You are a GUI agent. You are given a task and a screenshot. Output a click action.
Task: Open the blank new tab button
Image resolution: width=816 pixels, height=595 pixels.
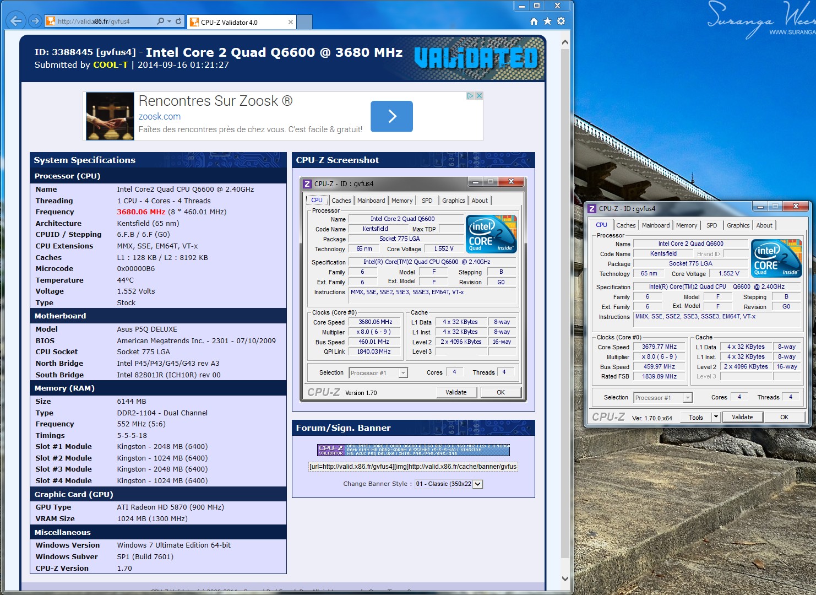tap(304, 22)
